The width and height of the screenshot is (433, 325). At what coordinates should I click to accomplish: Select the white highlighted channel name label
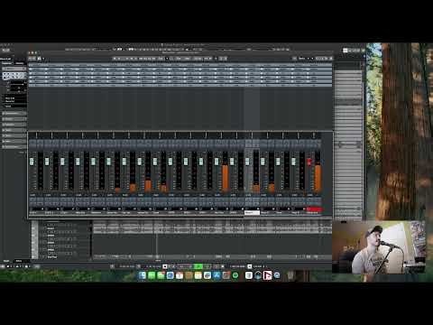click(252, 213)
